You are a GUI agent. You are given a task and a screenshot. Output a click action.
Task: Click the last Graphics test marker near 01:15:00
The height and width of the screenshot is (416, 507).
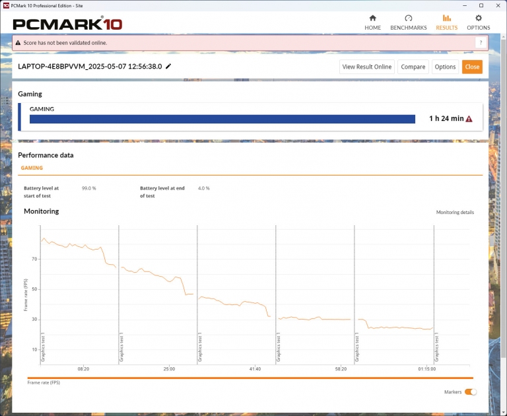tap(434, 295)
